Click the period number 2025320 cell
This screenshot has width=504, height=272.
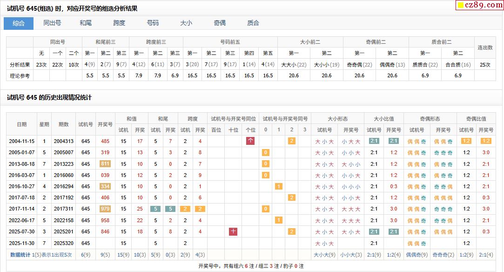pyautogui.click(x=63, y=243)
